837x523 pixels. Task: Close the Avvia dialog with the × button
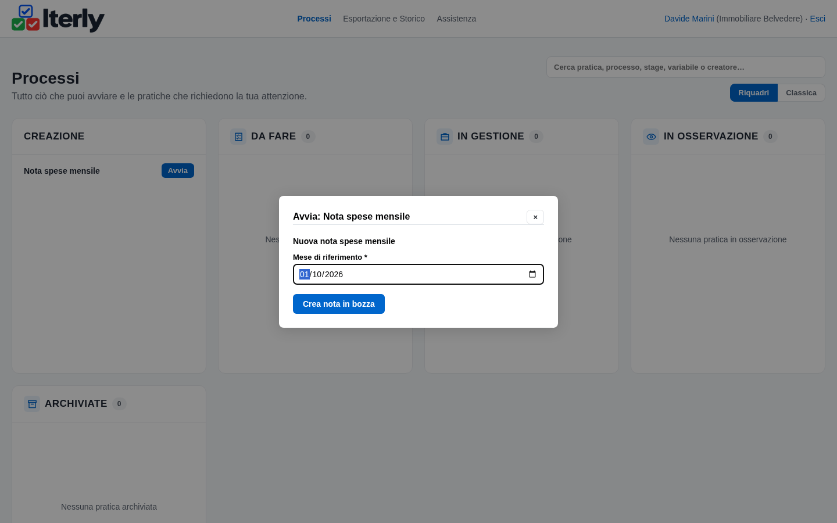coord(535,217)
